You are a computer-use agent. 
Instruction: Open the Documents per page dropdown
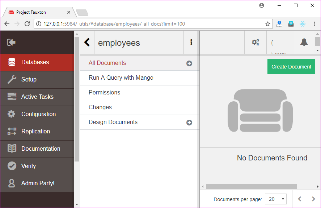[x=276, y=199]
